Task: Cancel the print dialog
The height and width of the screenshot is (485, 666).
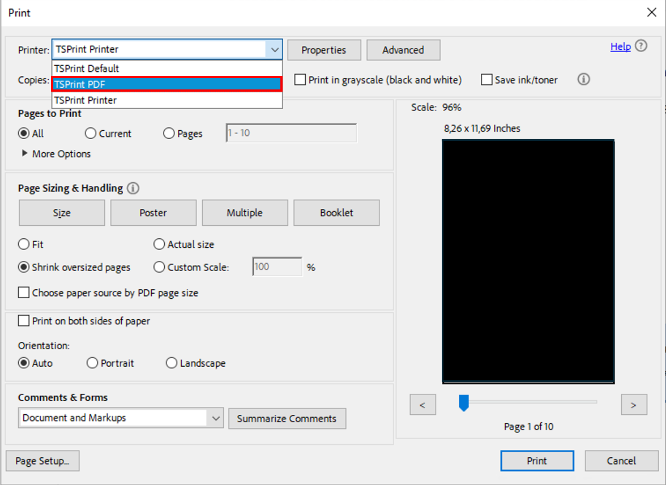Action: 621,461
